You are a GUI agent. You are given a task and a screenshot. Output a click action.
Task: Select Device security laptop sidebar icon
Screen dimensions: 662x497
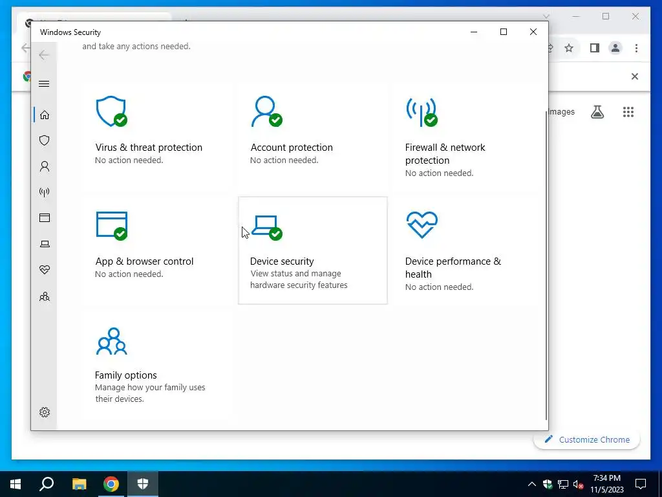tap(45, 244)
